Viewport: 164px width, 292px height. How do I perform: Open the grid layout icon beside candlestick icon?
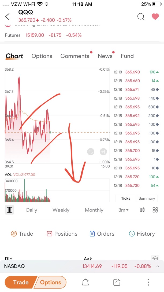[155, 210]
